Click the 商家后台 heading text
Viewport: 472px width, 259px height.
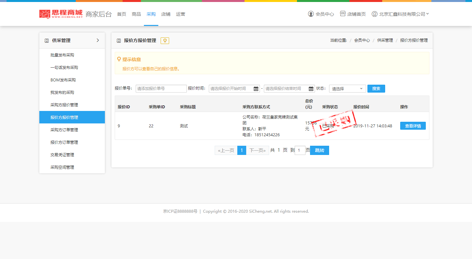99,14
